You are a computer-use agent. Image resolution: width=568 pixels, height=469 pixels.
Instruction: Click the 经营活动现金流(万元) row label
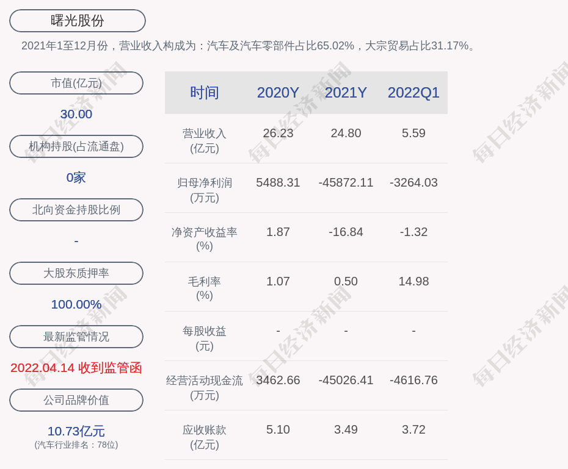tap(205, 387)
